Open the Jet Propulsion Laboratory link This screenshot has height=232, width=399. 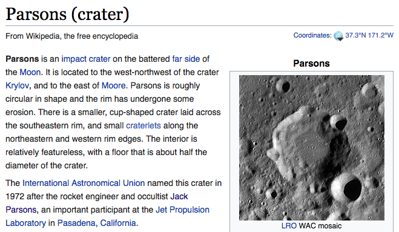[x=107, y=216]
